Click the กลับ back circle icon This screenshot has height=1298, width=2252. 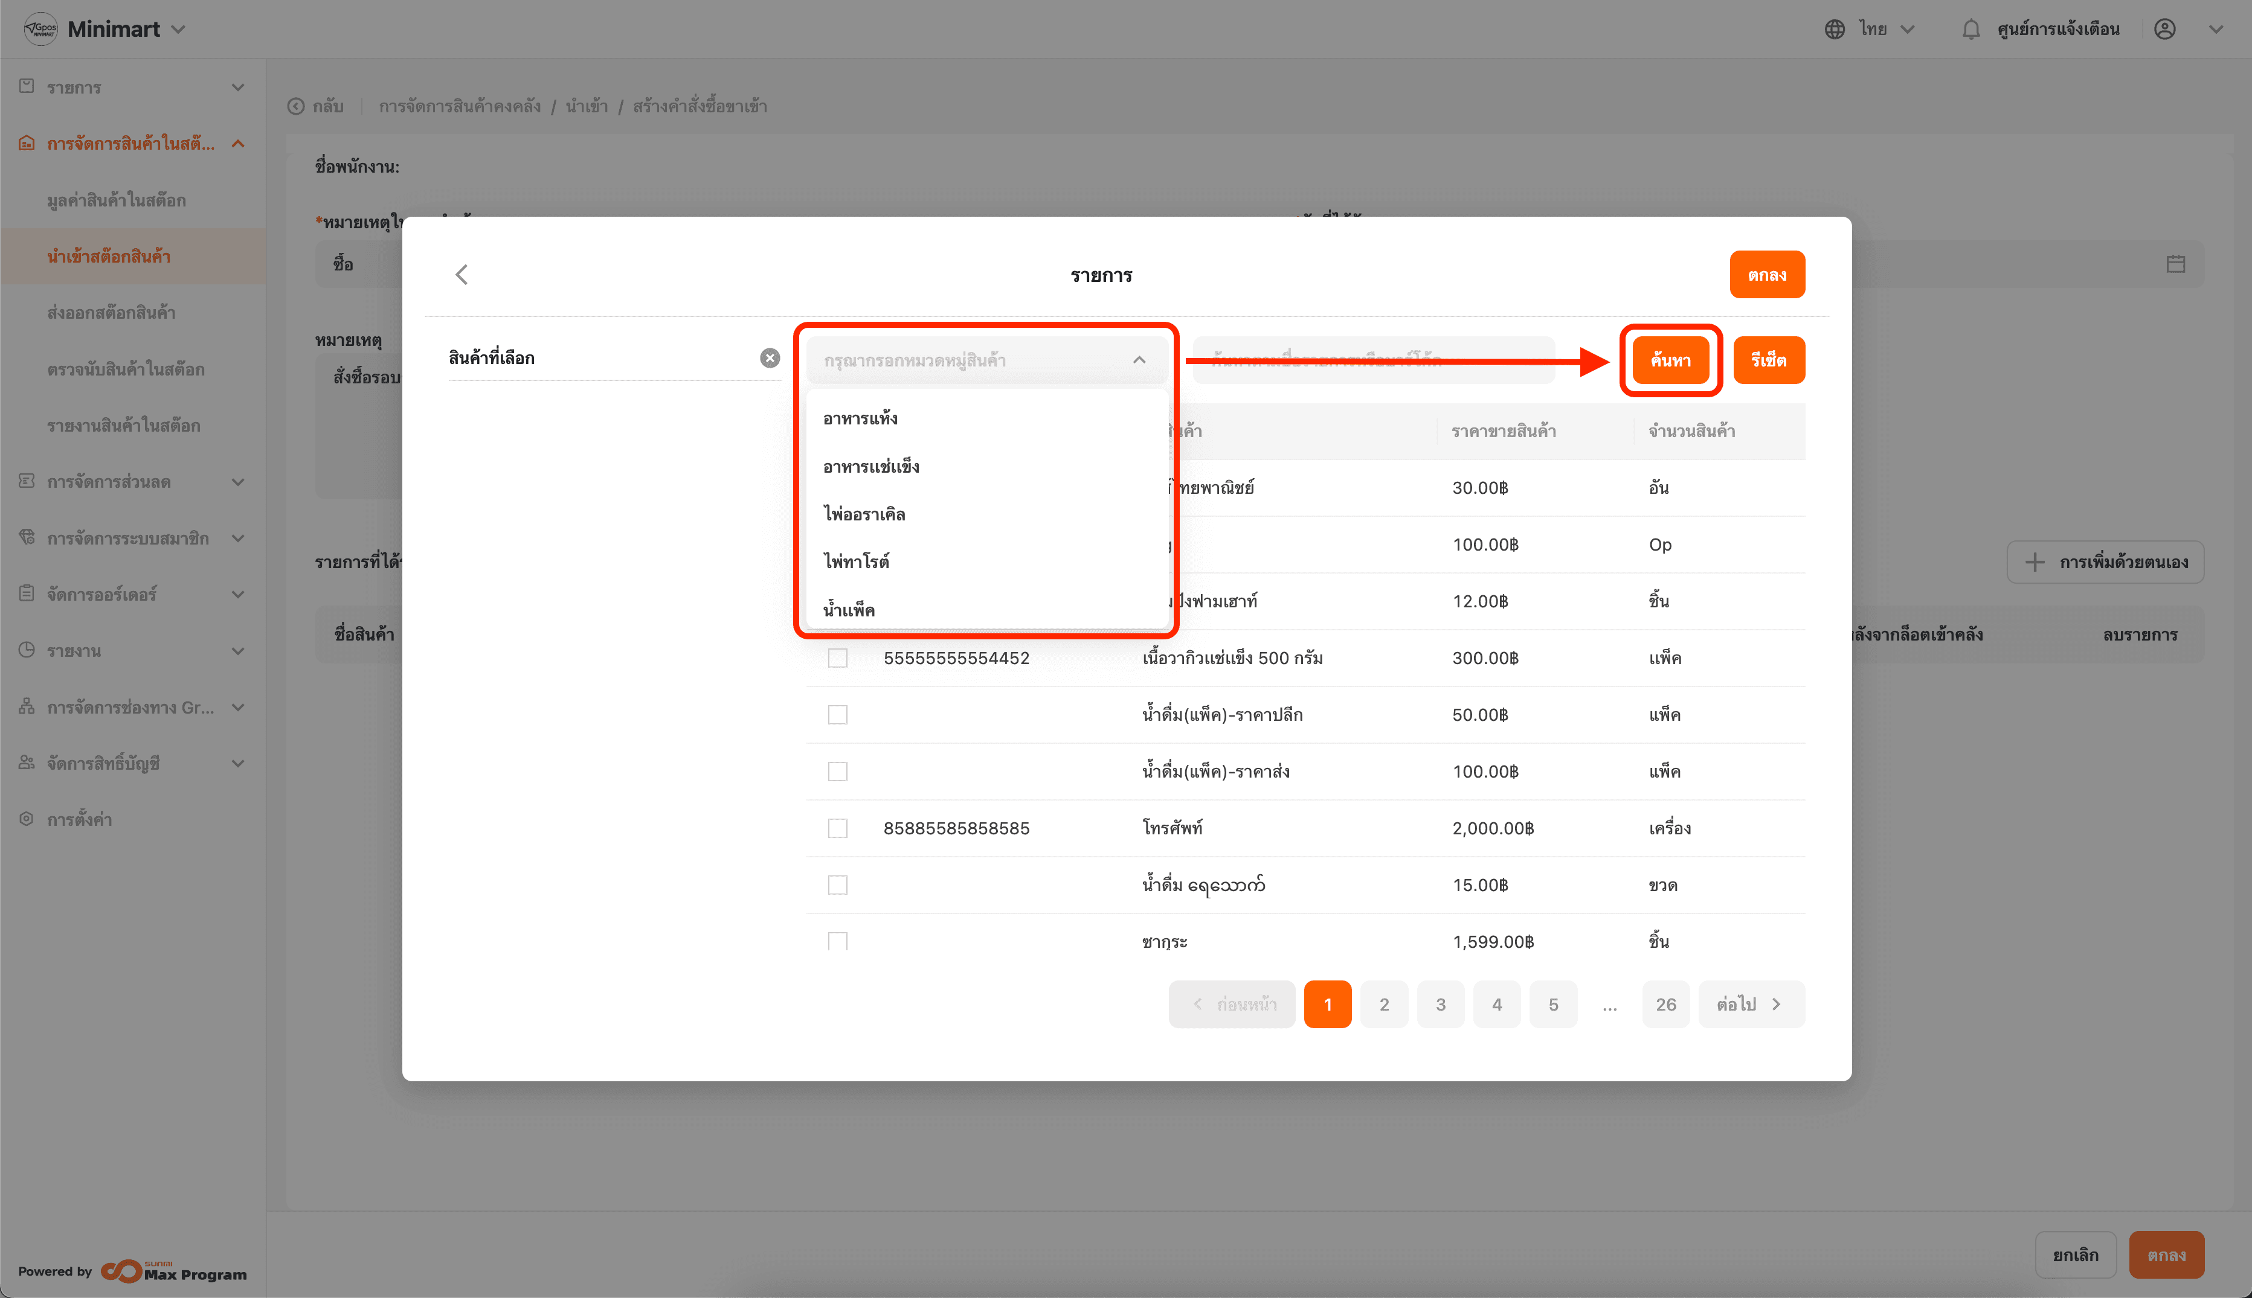(x=296, y=107)
